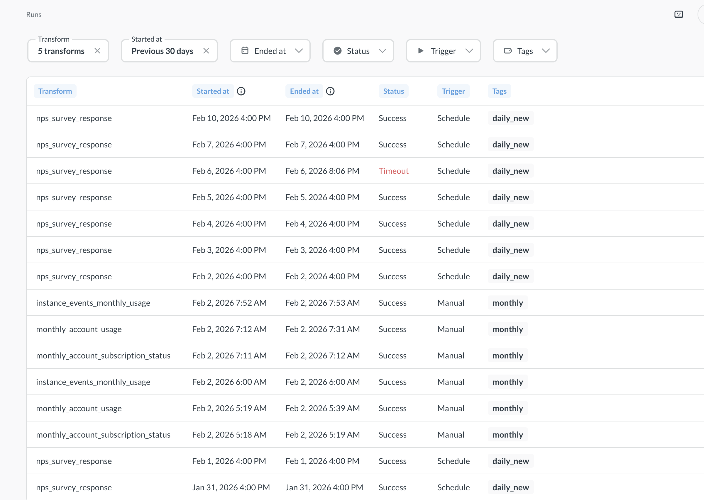Expand the Trigger filter dropdown chevron
Viewport: 704px width, 500px height.
point(469,51)
